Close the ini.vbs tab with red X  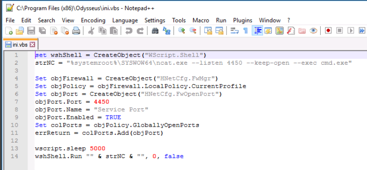pyautogui.click(x=32, y=44)
